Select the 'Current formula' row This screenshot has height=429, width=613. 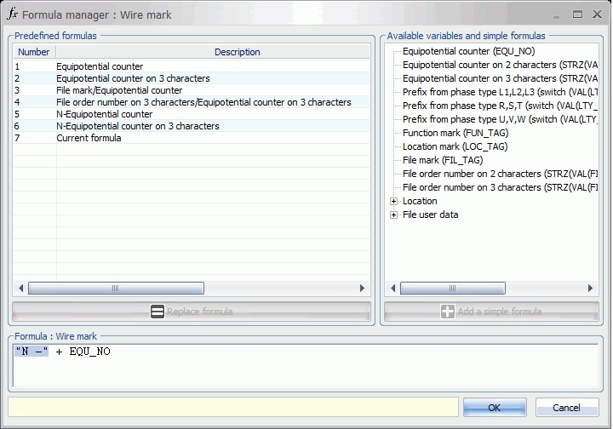click(x=192, y=138)
